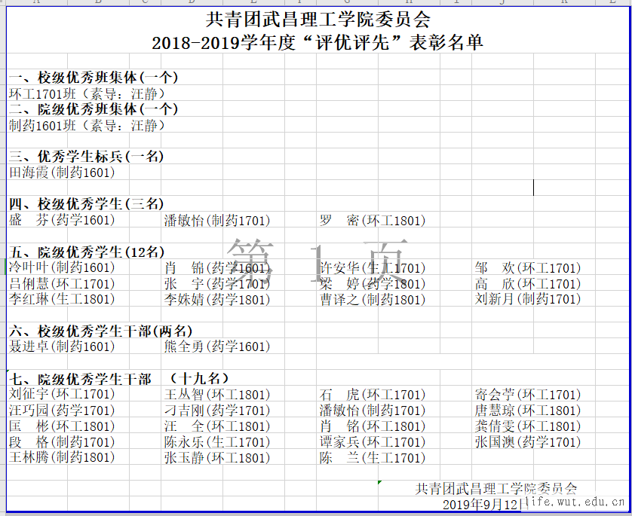The width and height of the screenshot is (632, 516).
Task: Click the date cell 2019年9月12日
Action: tap(481, 504)
